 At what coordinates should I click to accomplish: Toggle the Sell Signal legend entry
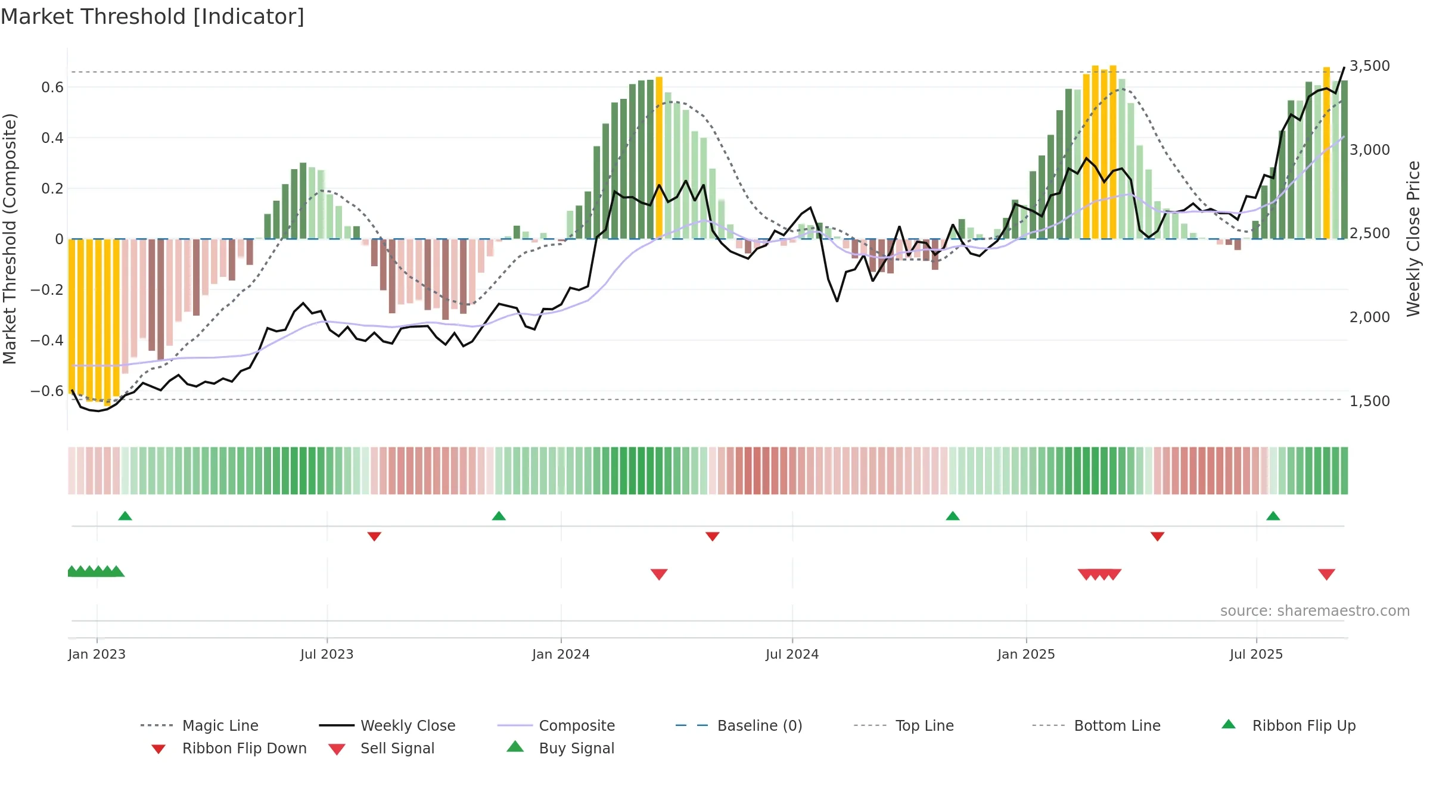381,748
